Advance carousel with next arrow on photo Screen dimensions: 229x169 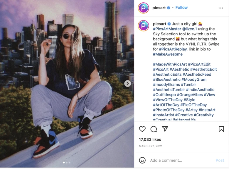tap(127, 84)
